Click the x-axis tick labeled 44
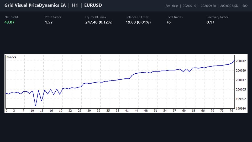This screenshot has height=142, width=252. coord(136,111)
